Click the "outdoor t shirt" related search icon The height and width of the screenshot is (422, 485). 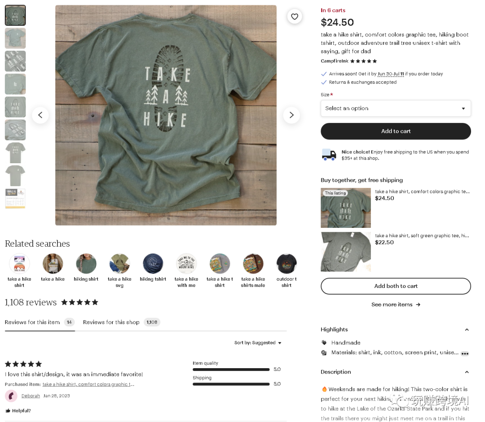(x=287, y=264)
